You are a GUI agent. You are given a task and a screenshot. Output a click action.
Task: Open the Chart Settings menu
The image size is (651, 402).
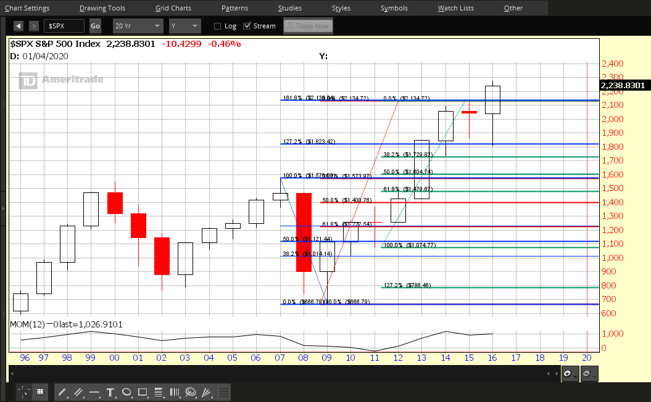(27, 8)
